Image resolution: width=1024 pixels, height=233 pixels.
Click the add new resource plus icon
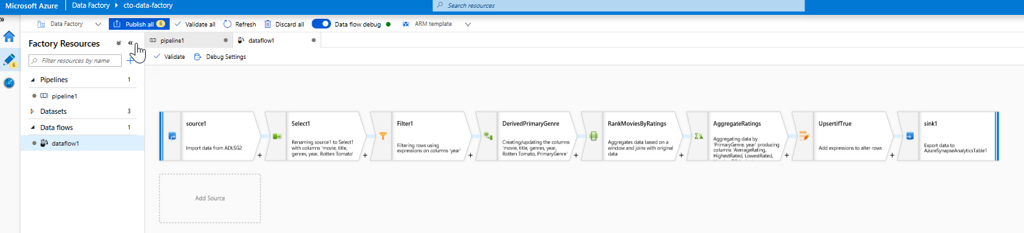click(130, 60)
